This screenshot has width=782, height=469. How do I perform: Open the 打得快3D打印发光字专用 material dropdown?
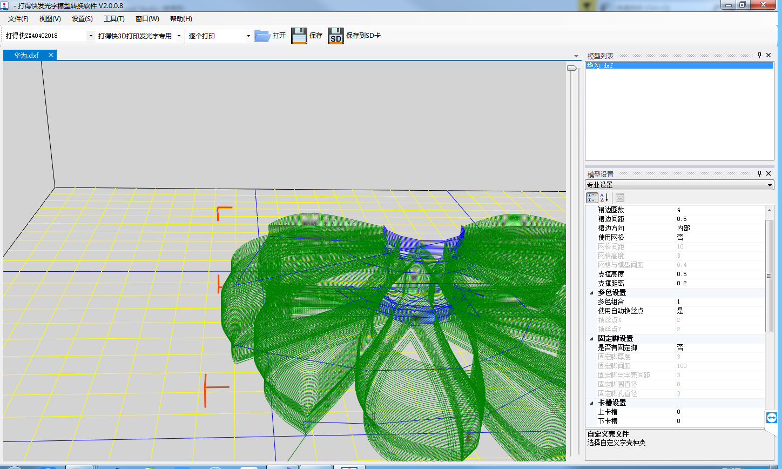(179, 36)
